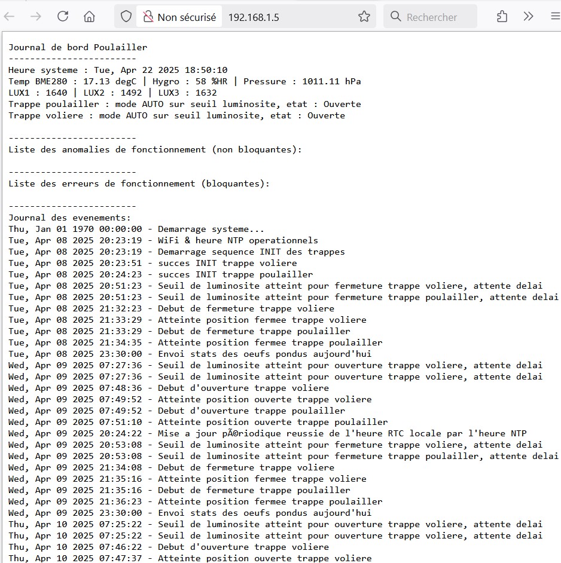
Task: Click the 'LUX3 : 1632' reading
Action: click(x=188, y=93)
